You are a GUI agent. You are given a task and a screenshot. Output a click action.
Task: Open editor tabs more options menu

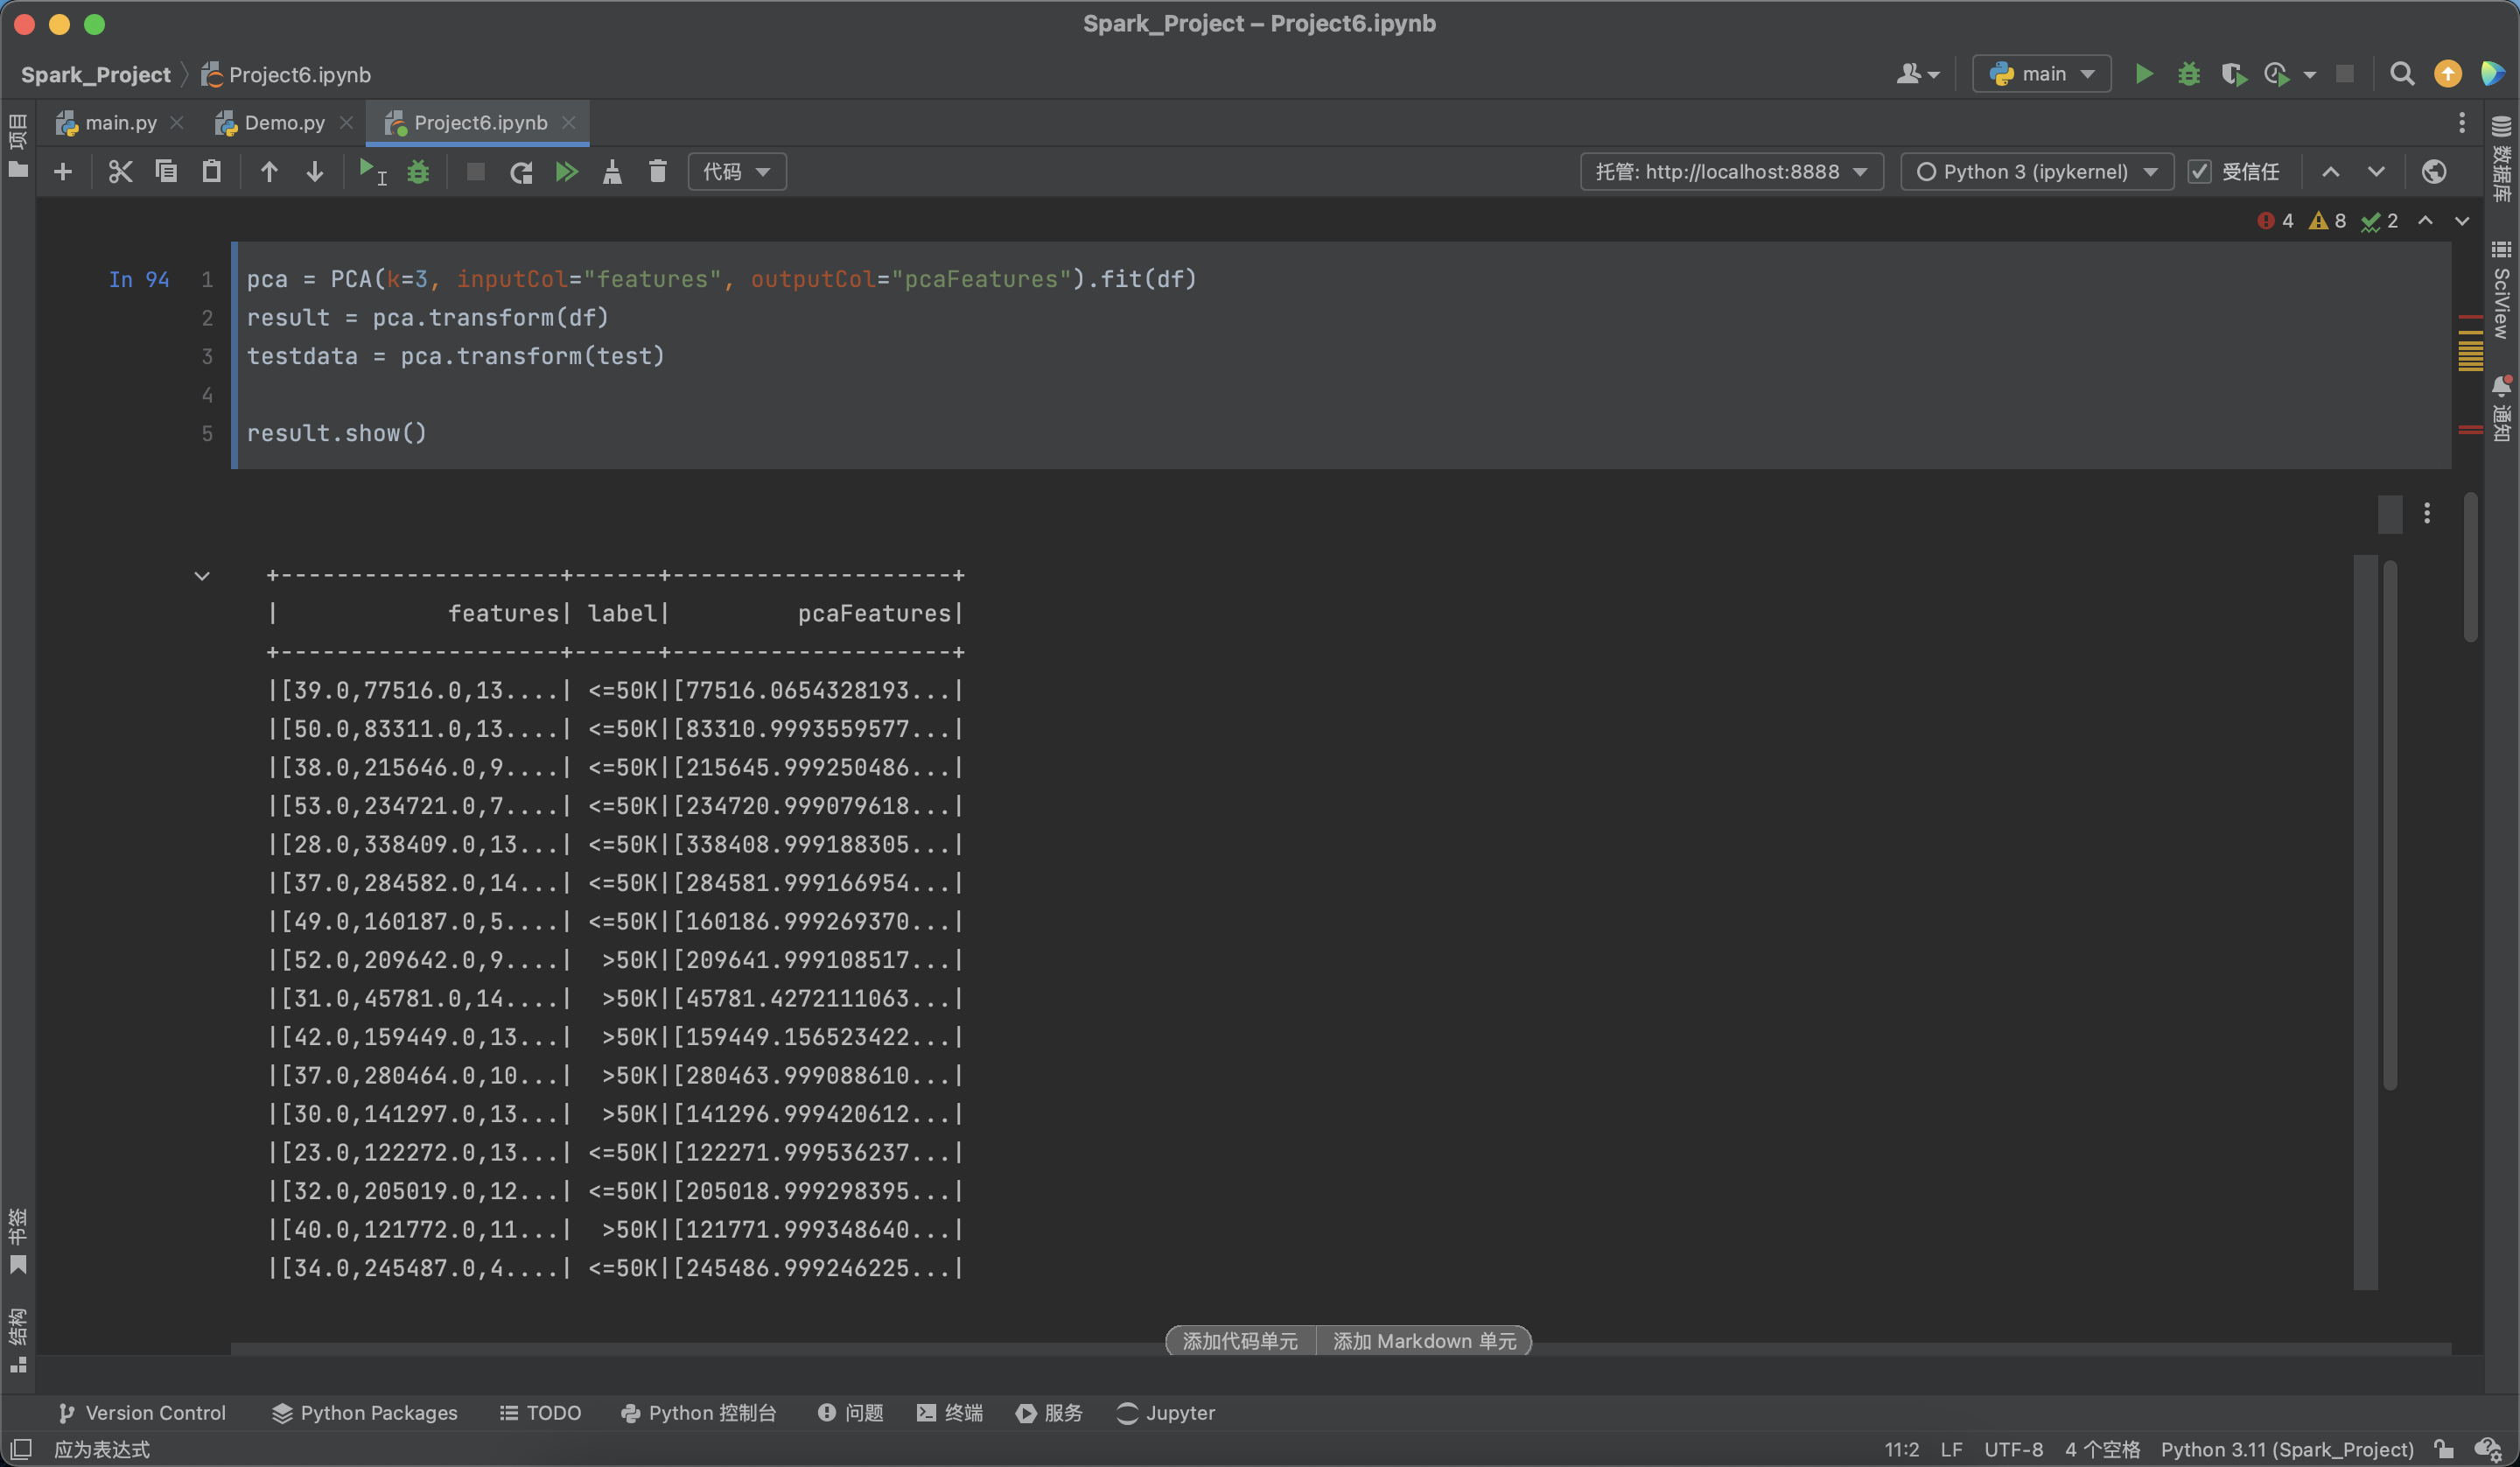(x=2462, y=123)
